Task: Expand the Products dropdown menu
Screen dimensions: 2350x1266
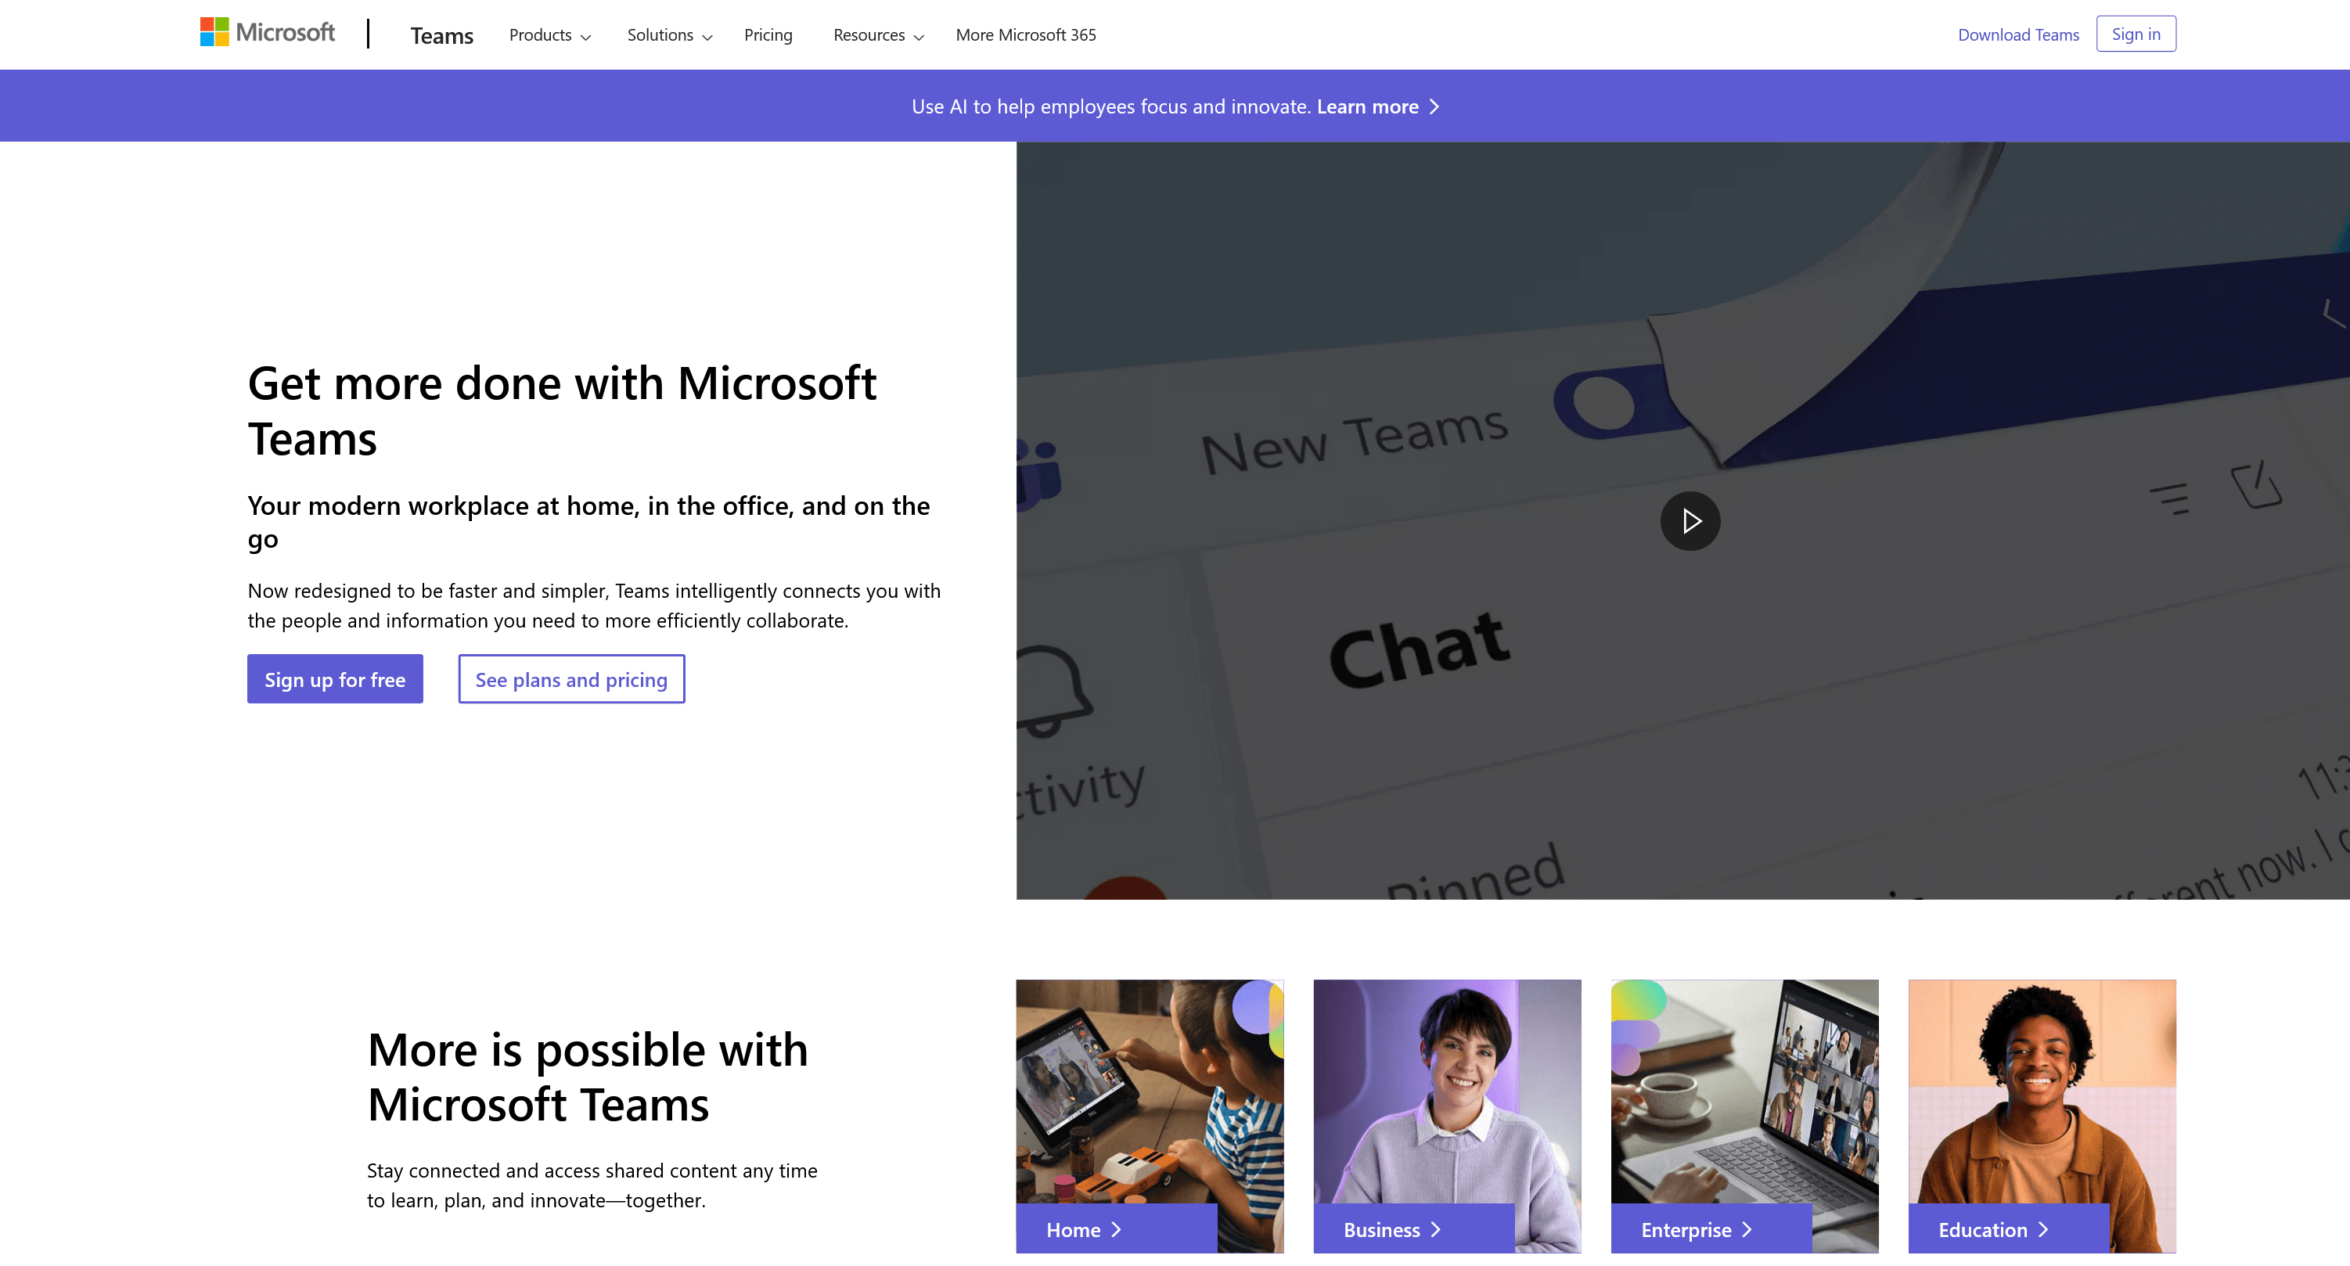Action: point(550,34)
